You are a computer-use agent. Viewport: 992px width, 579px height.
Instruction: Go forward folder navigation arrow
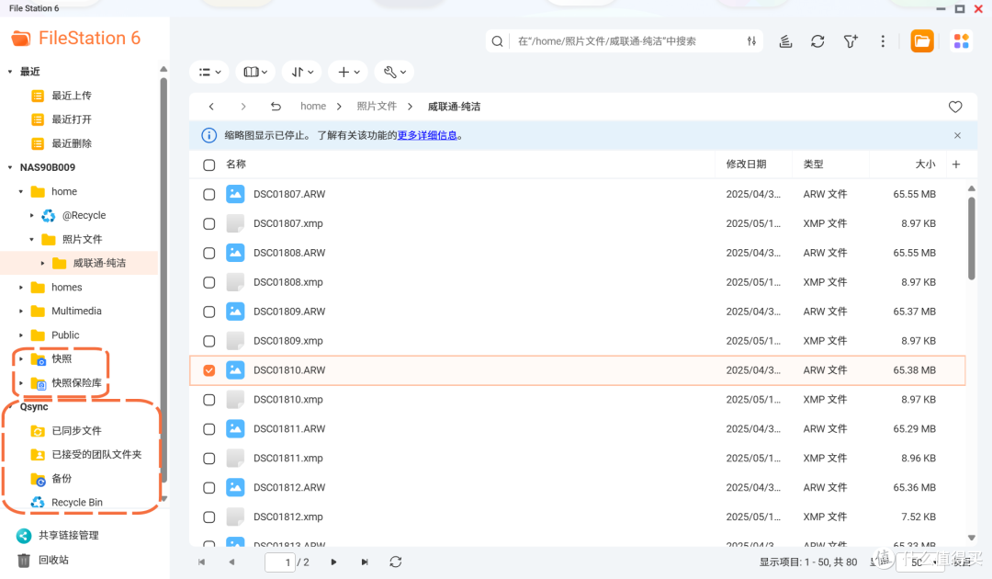242,107
